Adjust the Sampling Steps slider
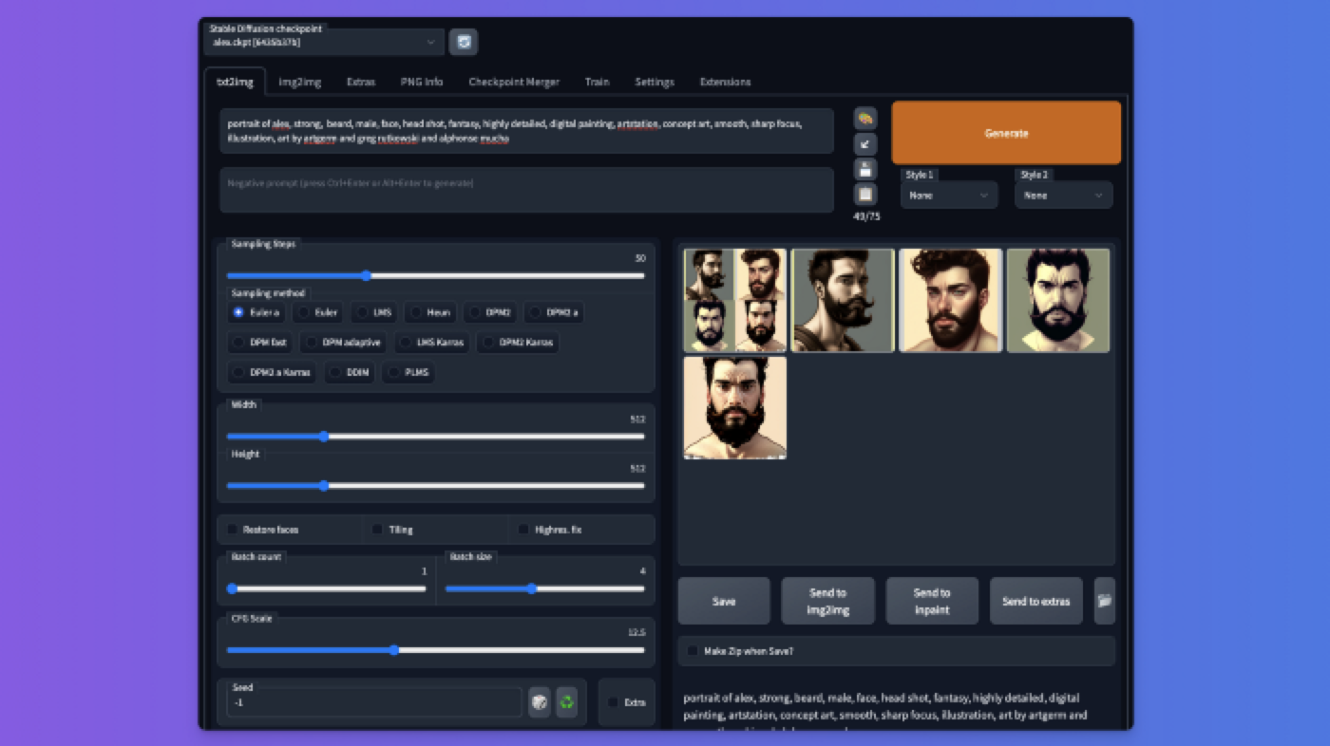The height and width of the screenshot is (746, 1330). pyautogui.click(x=436, y=275)
